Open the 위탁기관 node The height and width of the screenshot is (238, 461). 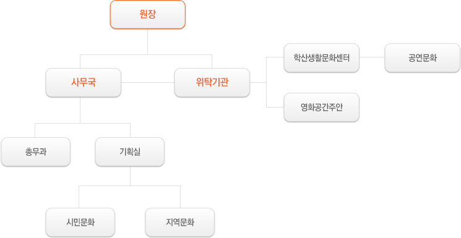[x=212, y=83]
